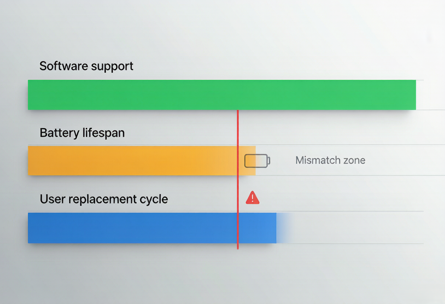Select the orange Battery lifespan bar
445x304 pixels.
(x=142, y=161)
